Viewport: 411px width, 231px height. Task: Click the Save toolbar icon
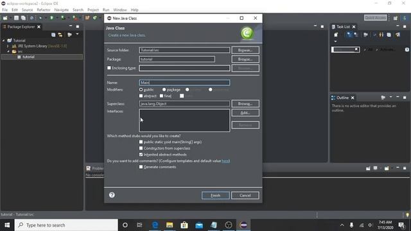[x=16, y=18]
